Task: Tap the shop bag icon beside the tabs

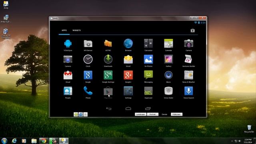Action: 193,30
